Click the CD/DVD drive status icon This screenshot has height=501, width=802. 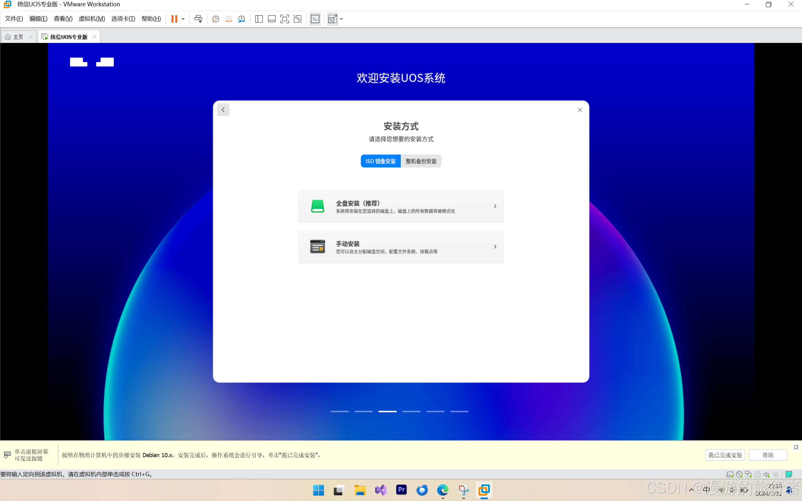pyautogui.click(x=739, y=474)
